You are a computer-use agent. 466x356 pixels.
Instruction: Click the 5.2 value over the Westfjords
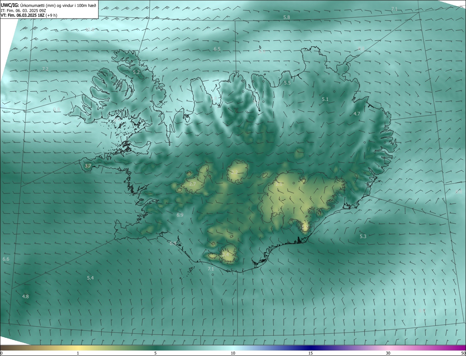[136, 72]
